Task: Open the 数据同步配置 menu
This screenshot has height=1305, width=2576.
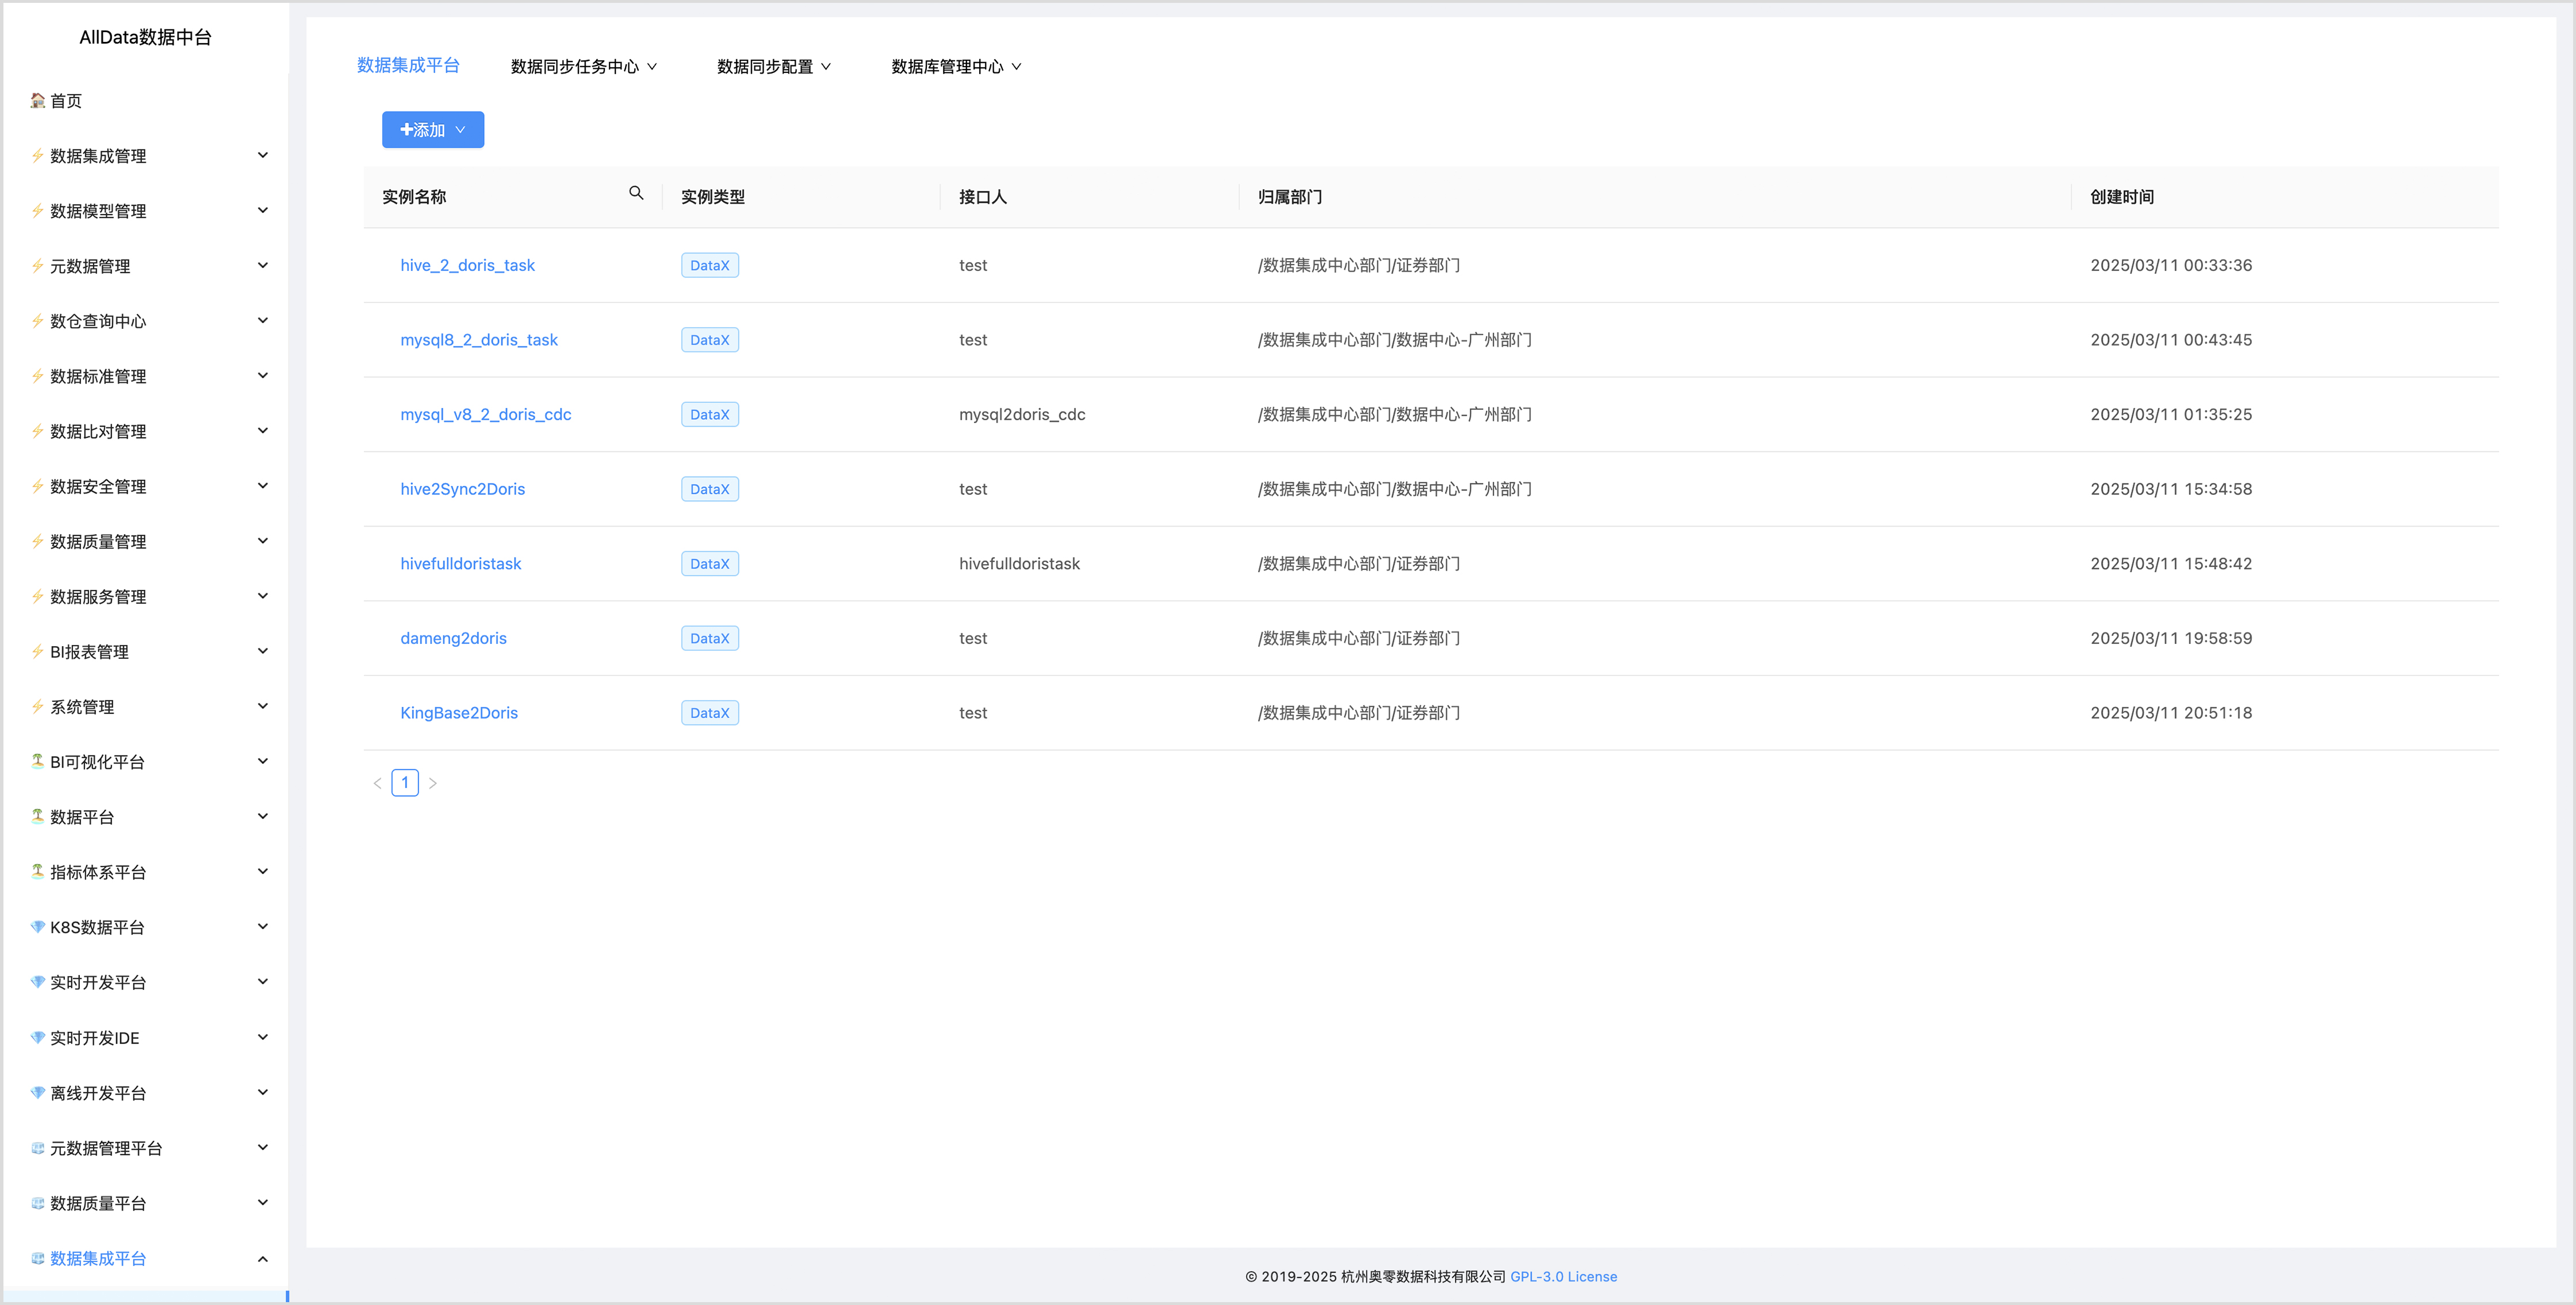Action: (773, 67)
